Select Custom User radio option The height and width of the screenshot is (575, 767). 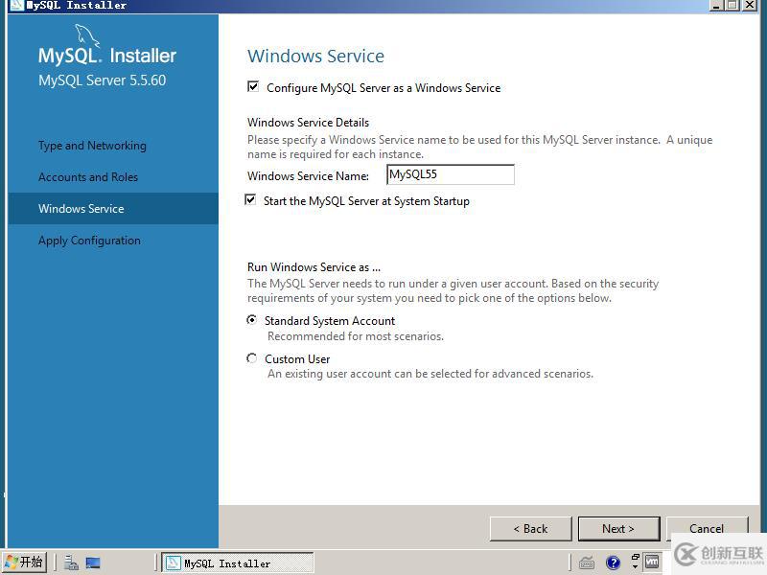tap(252, 358)
